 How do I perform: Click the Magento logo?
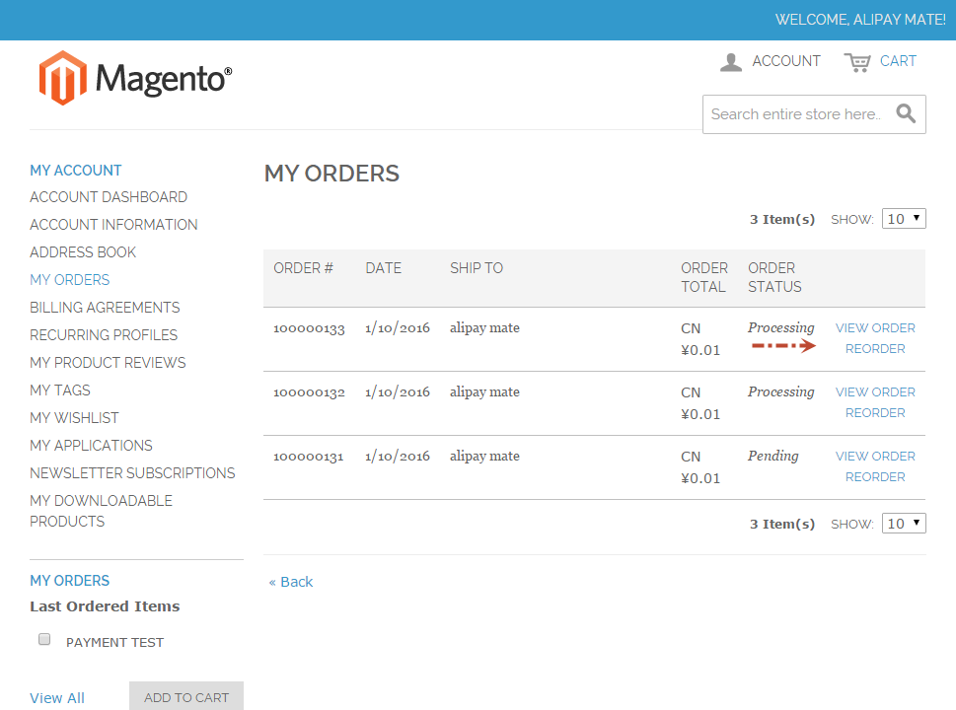tap(135, 78)
